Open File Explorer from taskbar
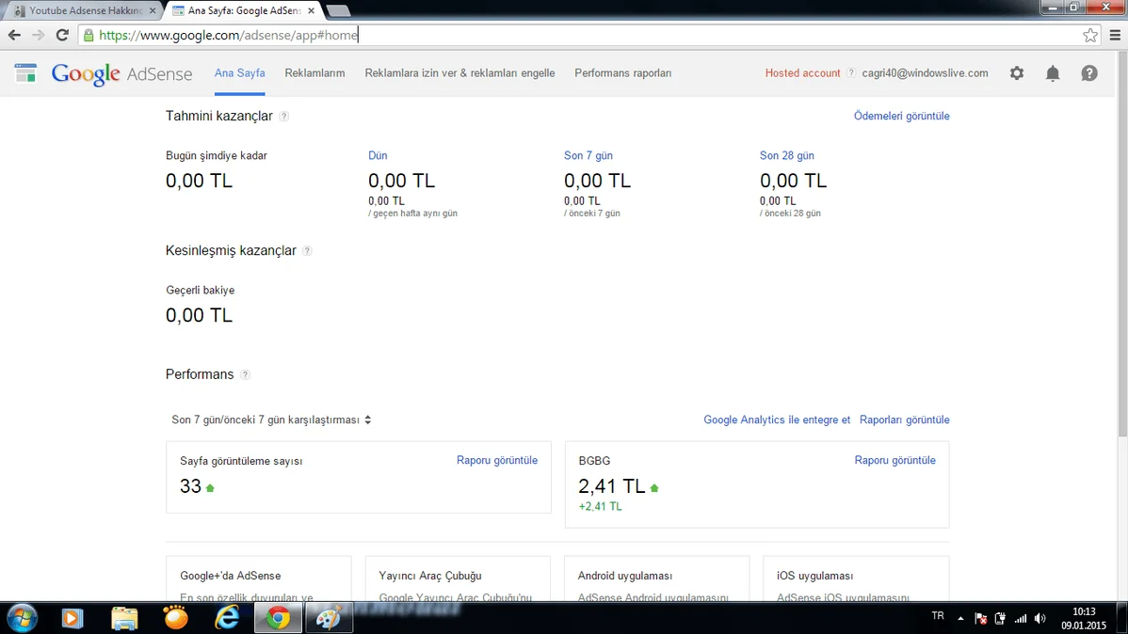 point(124,618)
